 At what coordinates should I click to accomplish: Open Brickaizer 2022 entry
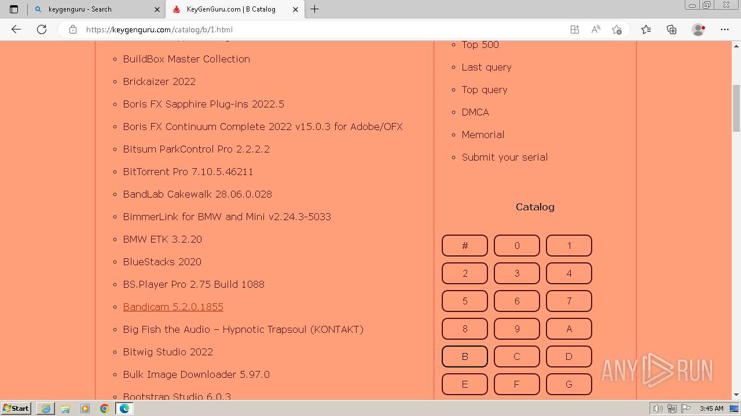pos(159,81)
